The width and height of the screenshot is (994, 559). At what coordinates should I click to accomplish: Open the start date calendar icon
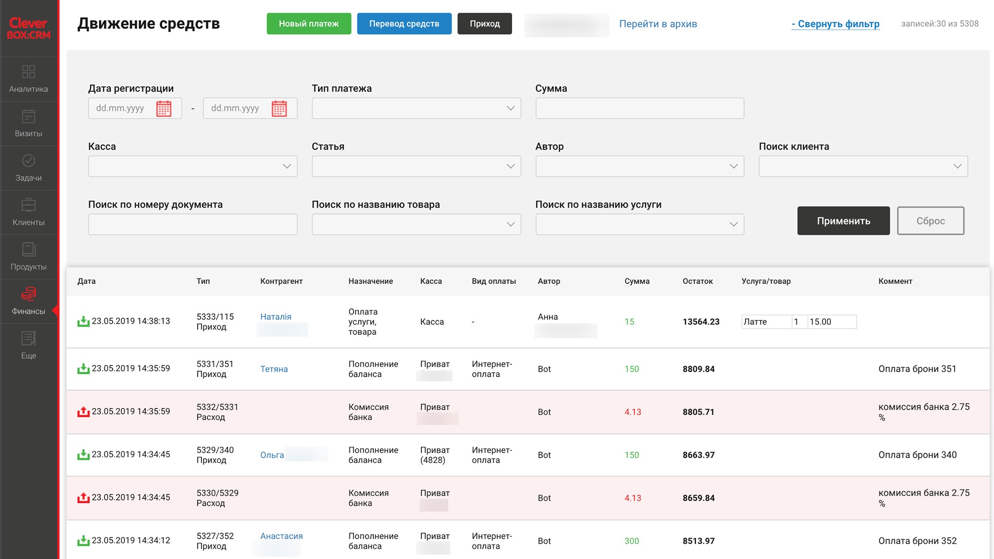pos(164,108)
